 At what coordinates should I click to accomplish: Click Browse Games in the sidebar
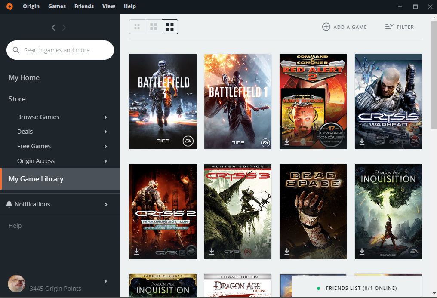38,117
